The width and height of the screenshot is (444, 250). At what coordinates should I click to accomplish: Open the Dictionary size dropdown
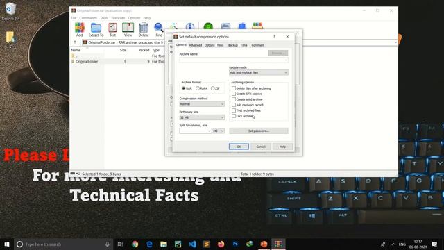[x=202, y=117]
